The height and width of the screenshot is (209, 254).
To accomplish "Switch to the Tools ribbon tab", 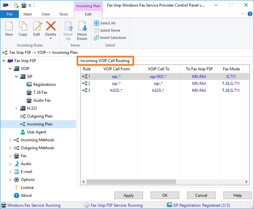I will [x=63, y=14].
